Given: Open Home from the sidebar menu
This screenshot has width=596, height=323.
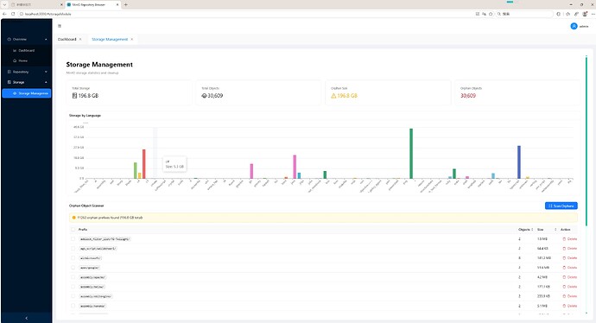Looking at the screenshot, I should click(x=27, y=60).
